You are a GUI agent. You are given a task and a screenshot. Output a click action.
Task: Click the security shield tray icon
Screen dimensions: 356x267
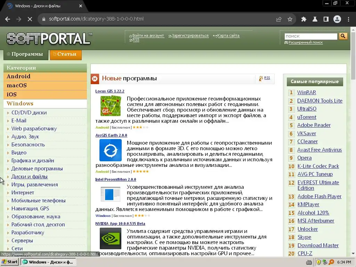coord(318,262)
